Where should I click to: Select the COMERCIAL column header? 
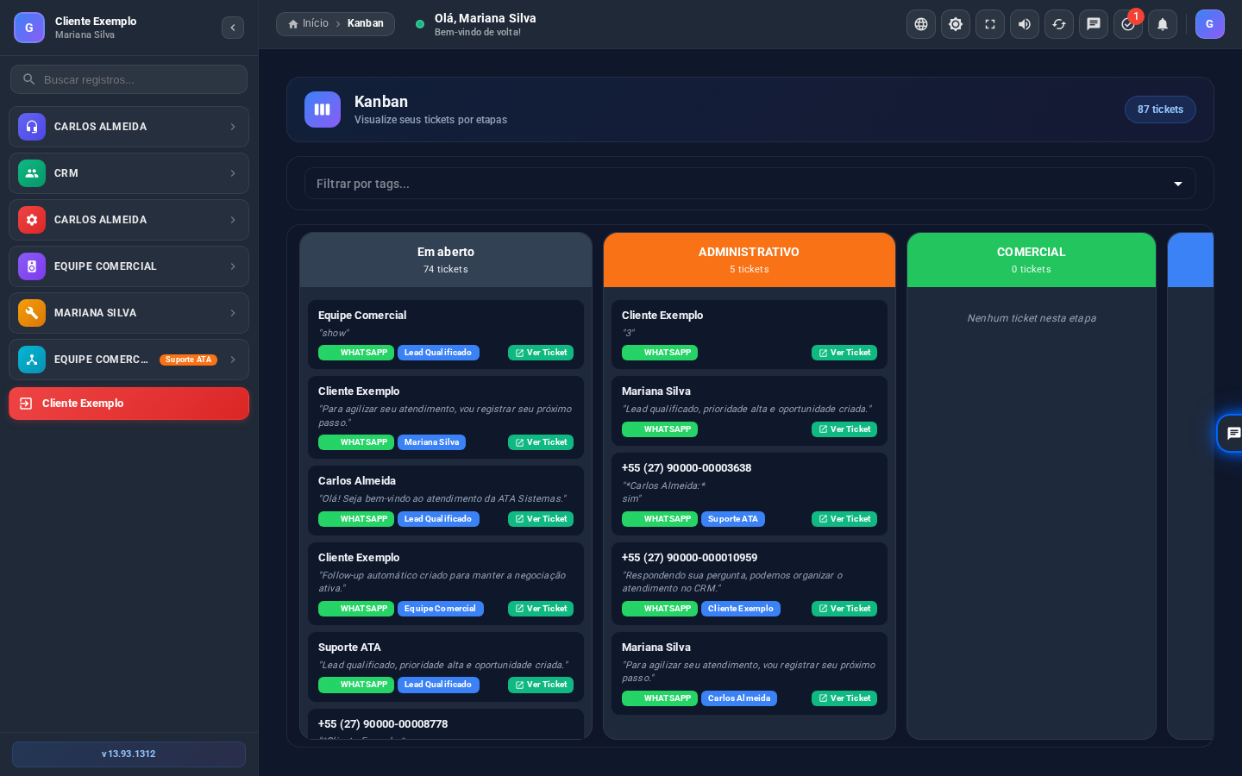pos(1032,260)
